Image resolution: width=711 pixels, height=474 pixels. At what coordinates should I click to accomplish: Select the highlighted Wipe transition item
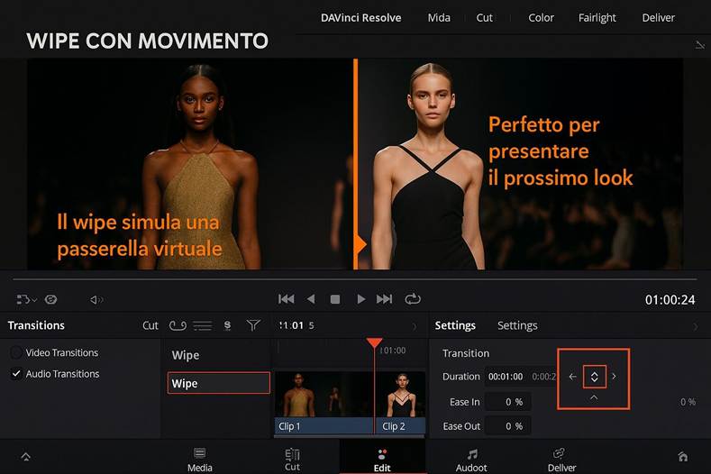click(219, 383)
